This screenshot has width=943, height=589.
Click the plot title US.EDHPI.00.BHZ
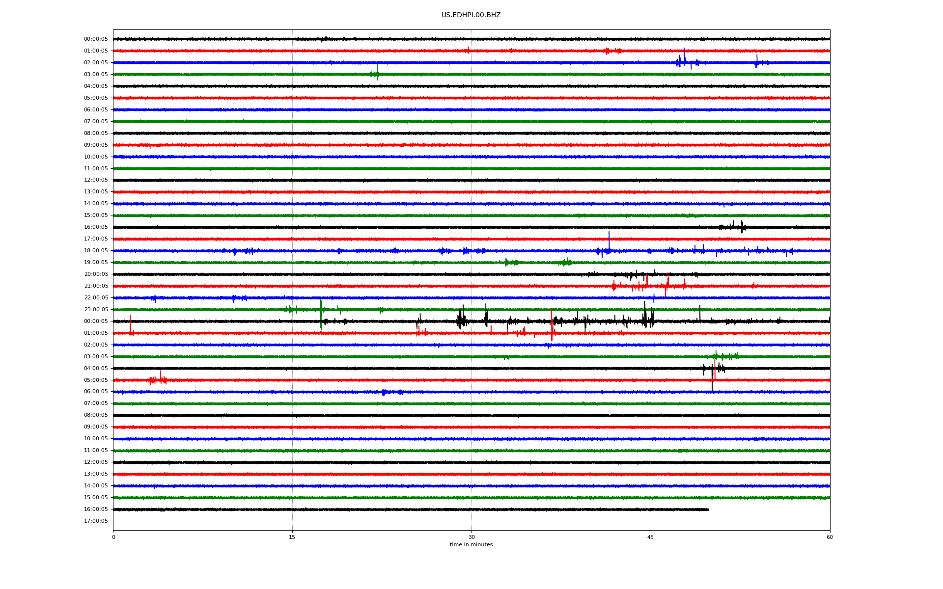click(x=471, y=15)
